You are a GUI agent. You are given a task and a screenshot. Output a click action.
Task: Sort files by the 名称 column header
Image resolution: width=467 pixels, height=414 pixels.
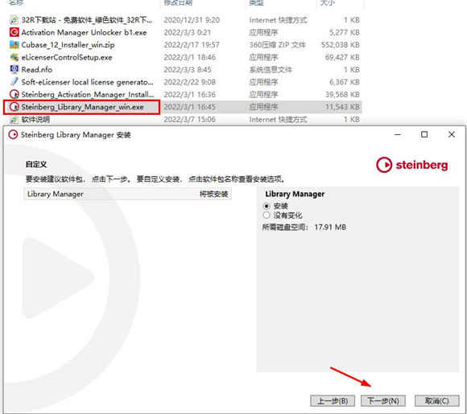coord(16,2)
